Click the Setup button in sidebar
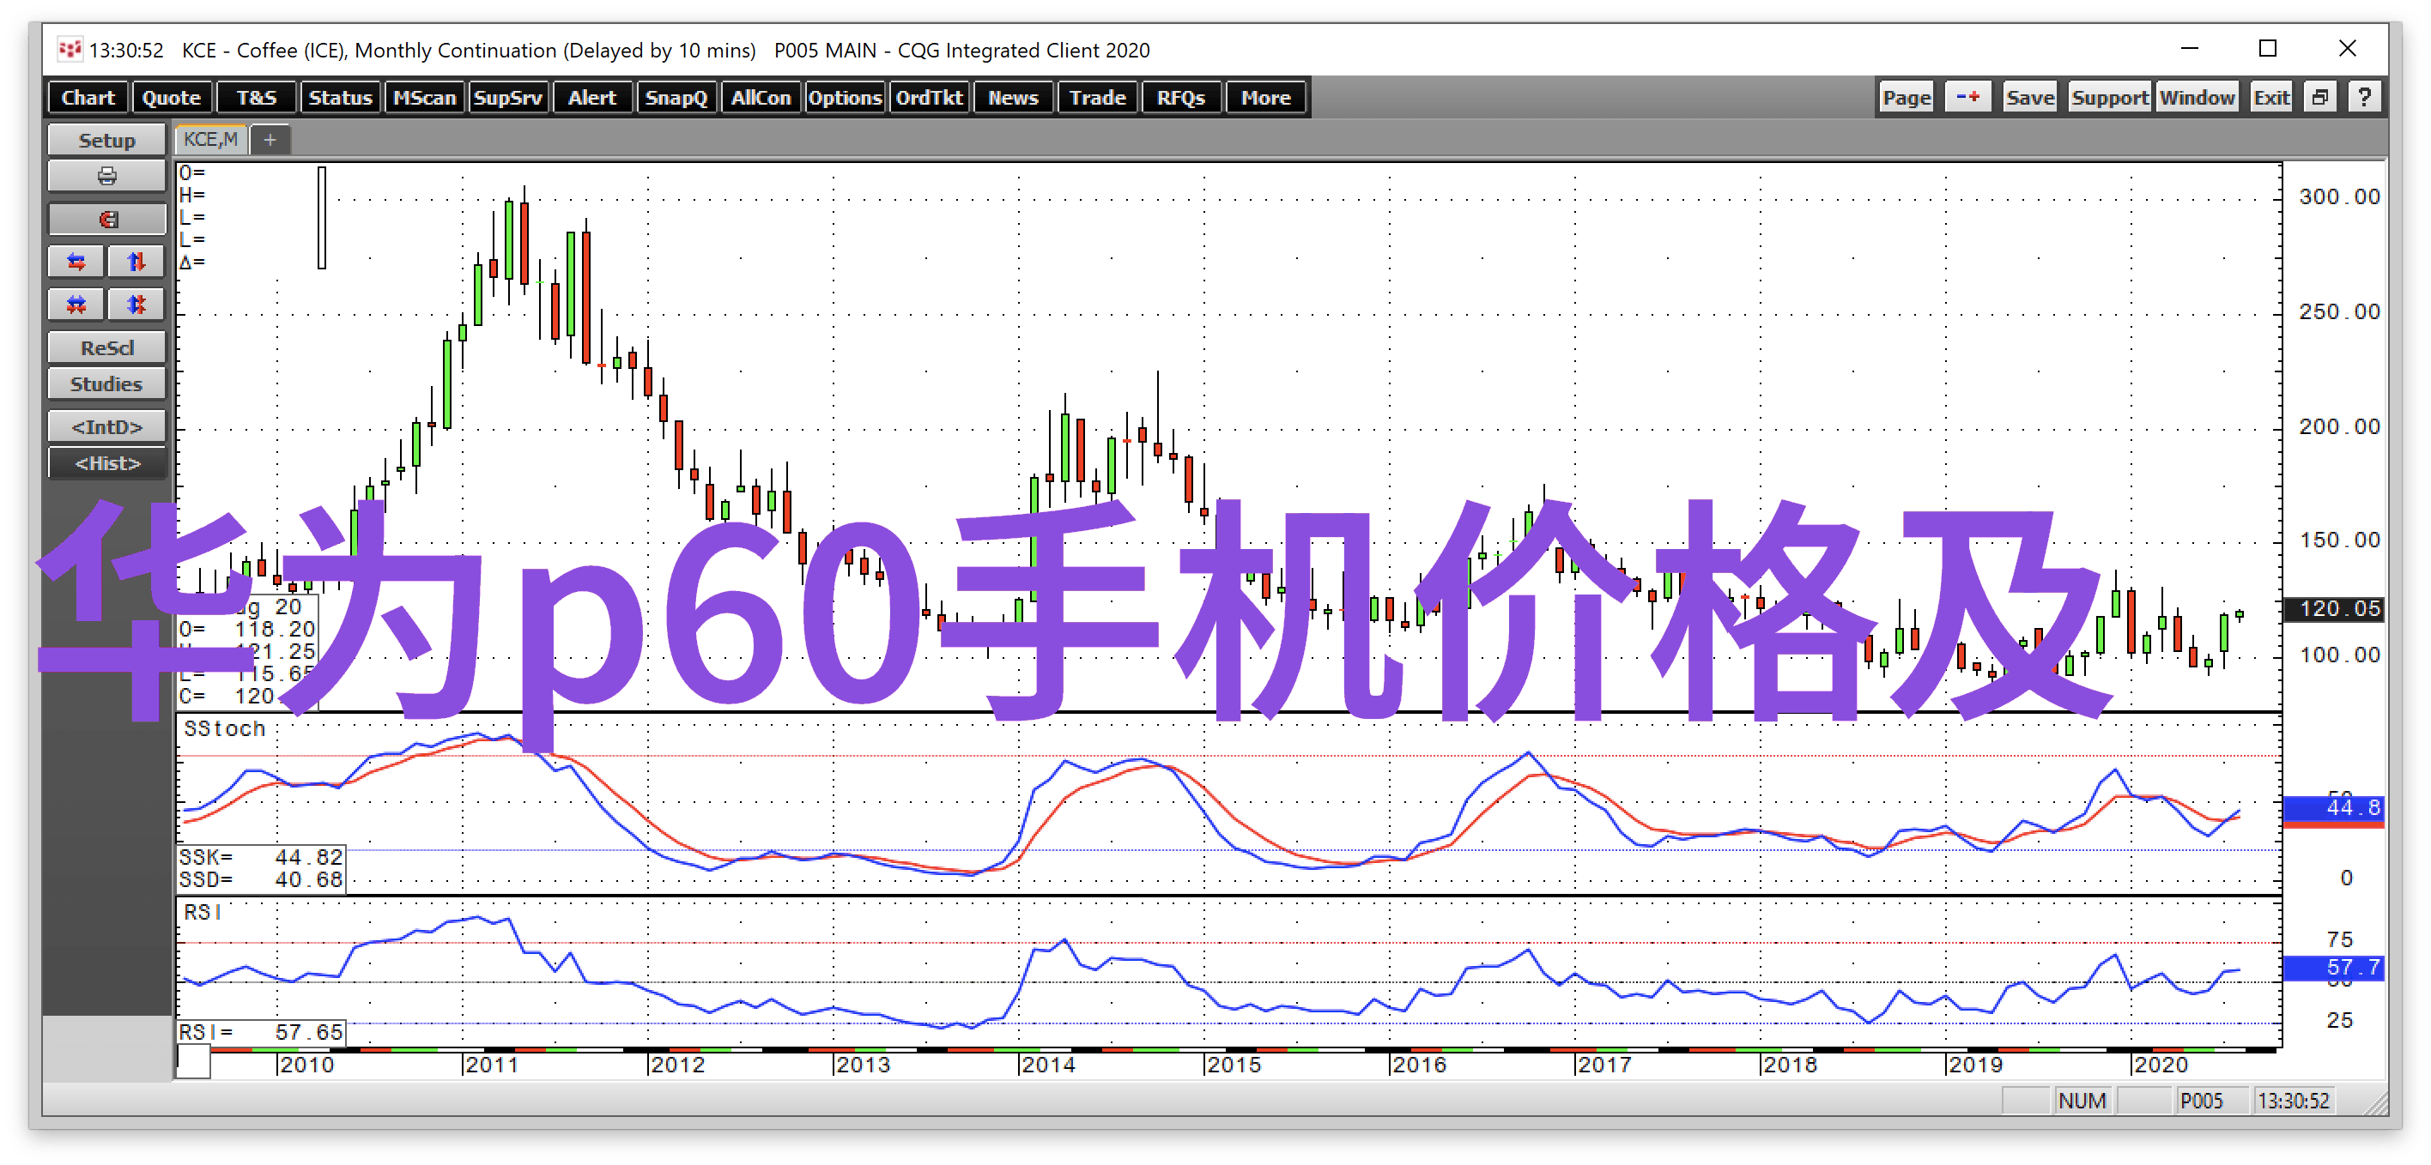Screen dimensions: 2431x1165 [x=106, y=140]
